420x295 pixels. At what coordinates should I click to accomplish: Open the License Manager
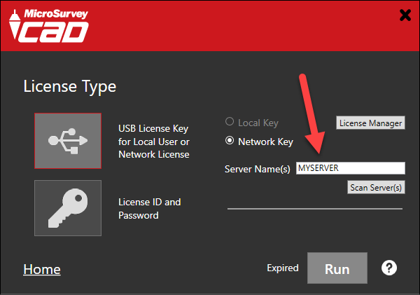(370, 123)
